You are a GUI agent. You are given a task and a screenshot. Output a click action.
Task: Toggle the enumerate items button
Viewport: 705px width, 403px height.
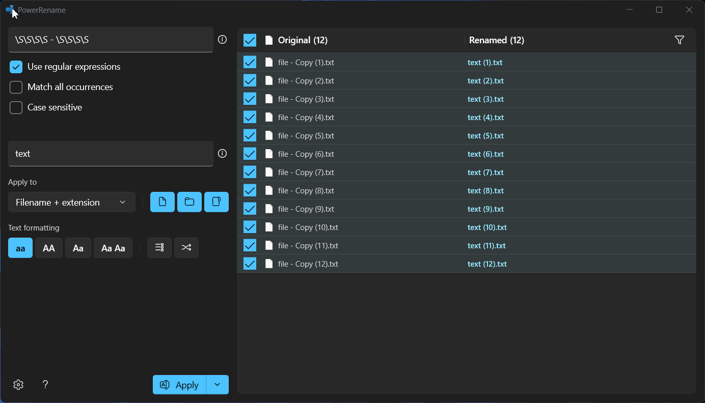[159, 248]
